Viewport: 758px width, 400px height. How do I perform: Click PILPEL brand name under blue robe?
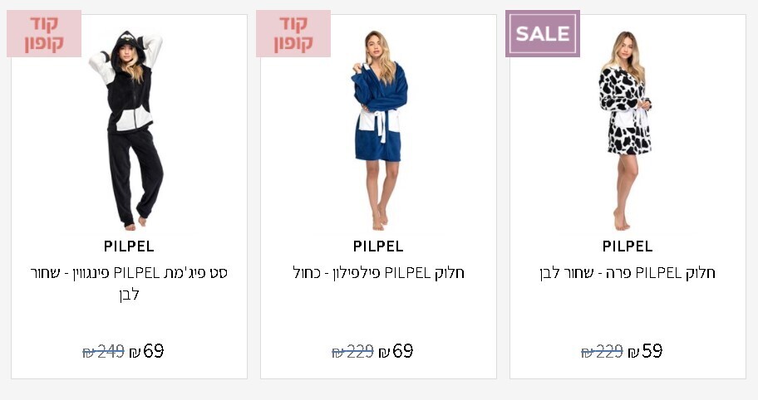[x=378, y=246]
